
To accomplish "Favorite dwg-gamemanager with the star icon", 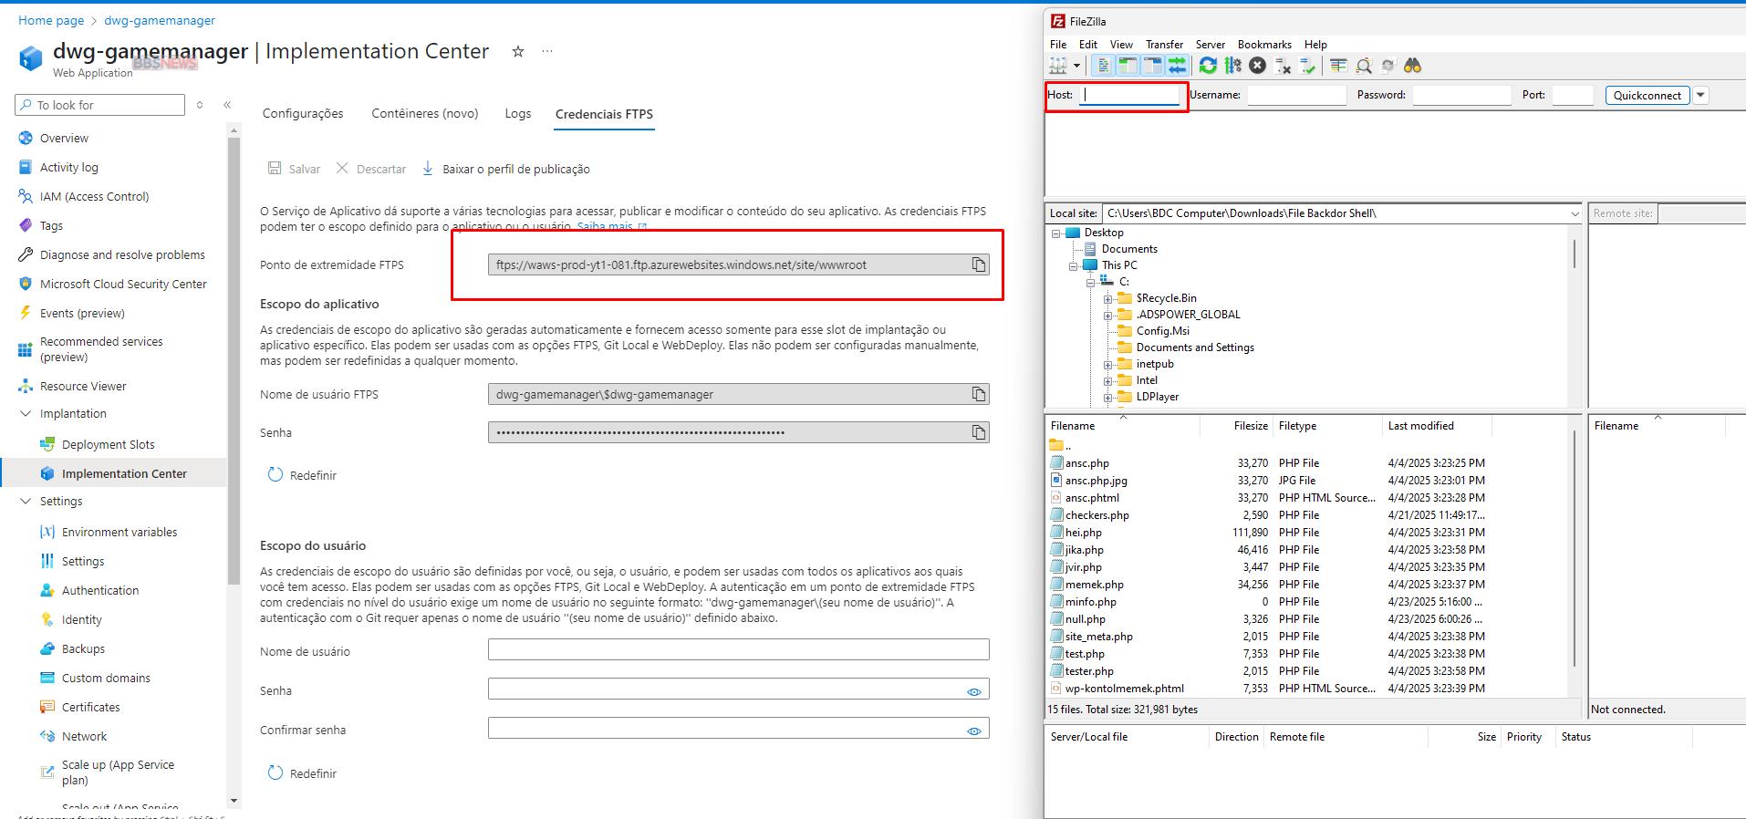I will coord(518,52).
